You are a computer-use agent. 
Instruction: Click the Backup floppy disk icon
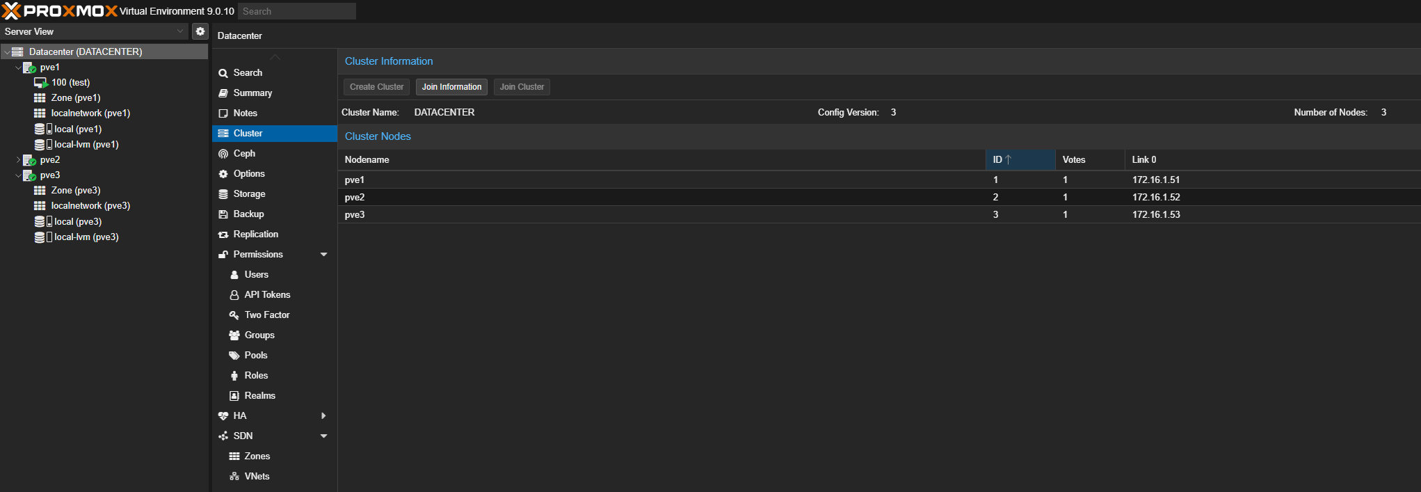[223, 214]
